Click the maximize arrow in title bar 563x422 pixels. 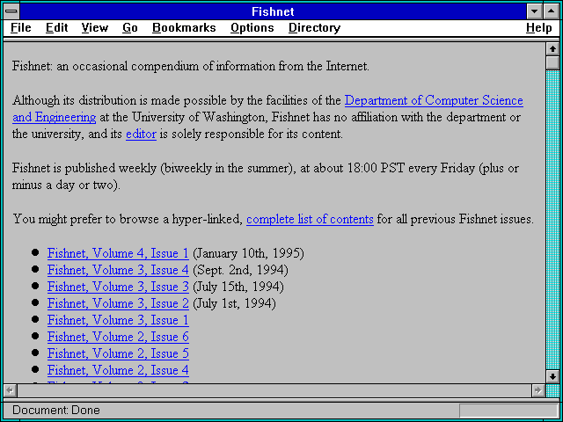[552, 11]
